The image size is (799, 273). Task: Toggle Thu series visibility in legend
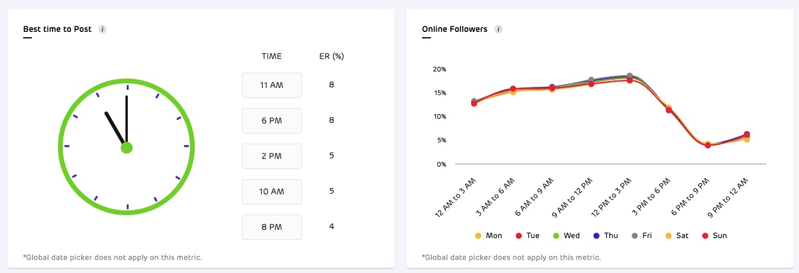(606, 236)
